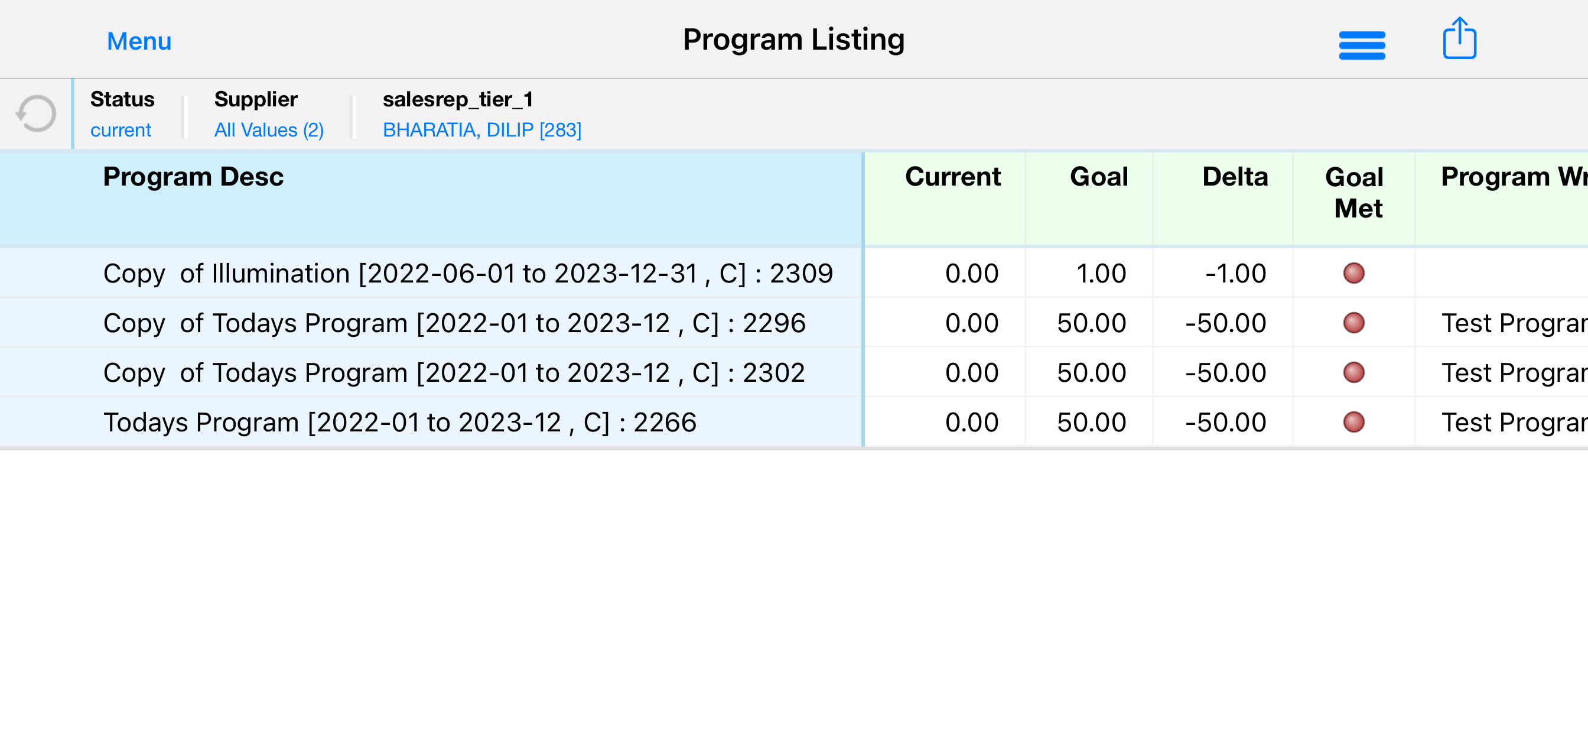Click red Goal Met indicator for program 2309
Image resolution: width=1588 pixels, height=734 pixels.
pyautogui.click(x=1353, y=273)
